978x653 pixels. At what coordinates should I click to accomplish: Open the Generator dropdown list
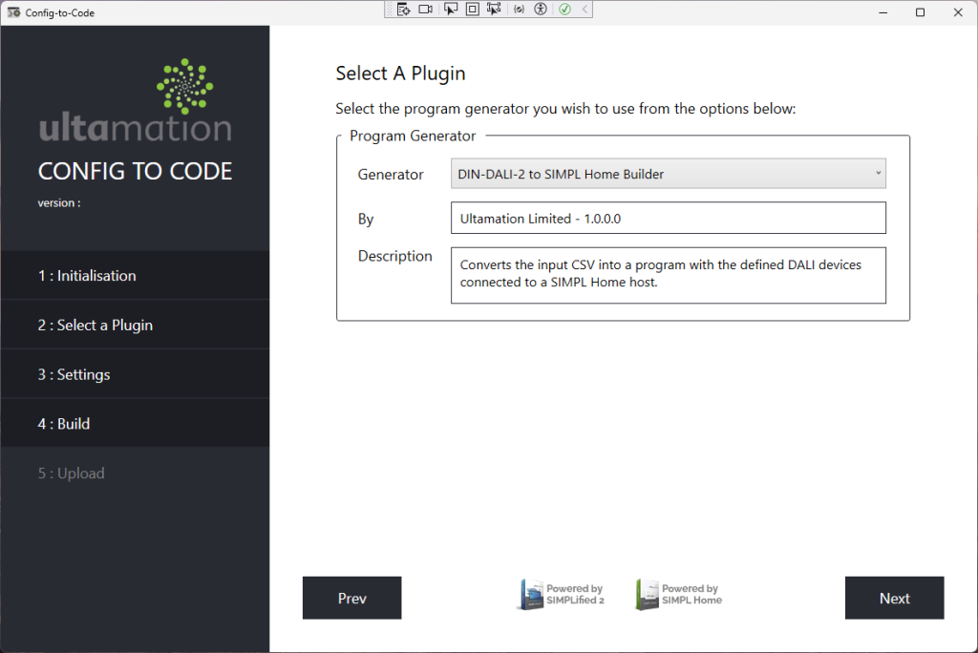tap(668, 174)
